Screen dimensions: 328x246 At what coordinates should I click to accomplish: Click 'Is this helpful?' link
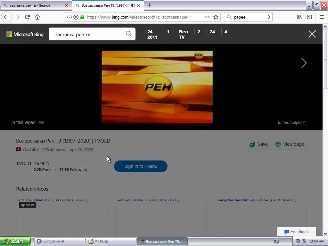click(x=291, y=123)
